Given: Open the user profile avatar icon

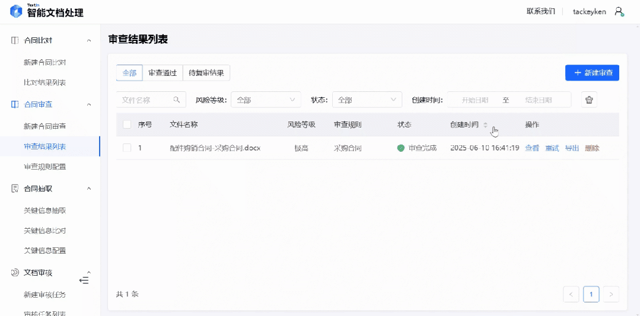Looking at the screenshot, I should [619, 11].
